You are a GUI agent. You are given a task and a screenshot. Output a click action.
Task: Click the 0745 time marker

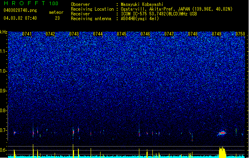[x=122, y=34]
